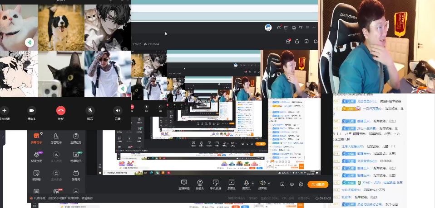This screenshot has height=208, width=435.
Task: Click CPU usage status readout
Action: [288, 198]
